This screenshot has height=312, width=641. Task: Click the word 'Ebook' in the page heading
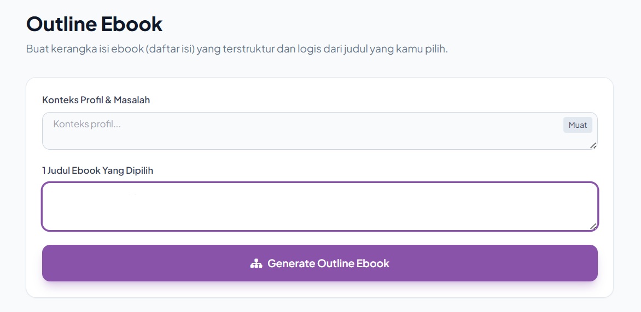132,23
